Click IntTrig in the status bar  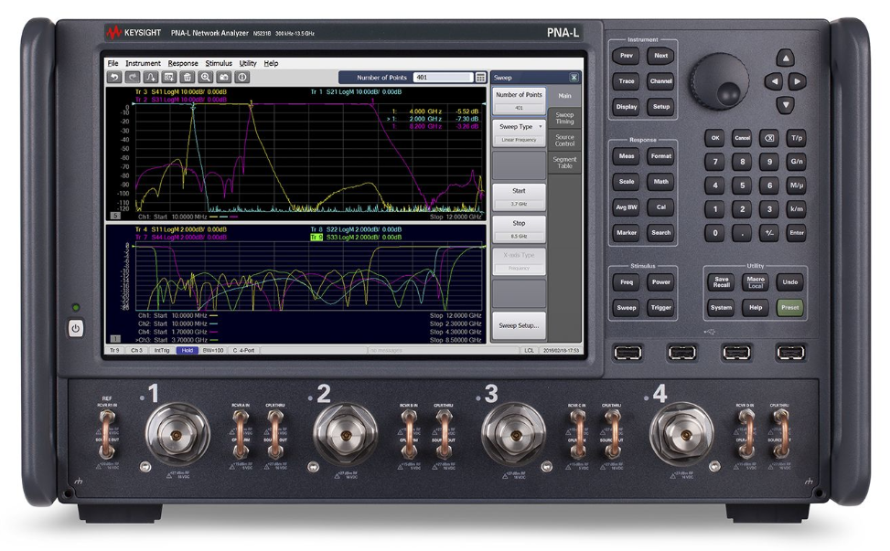point(162,350)
